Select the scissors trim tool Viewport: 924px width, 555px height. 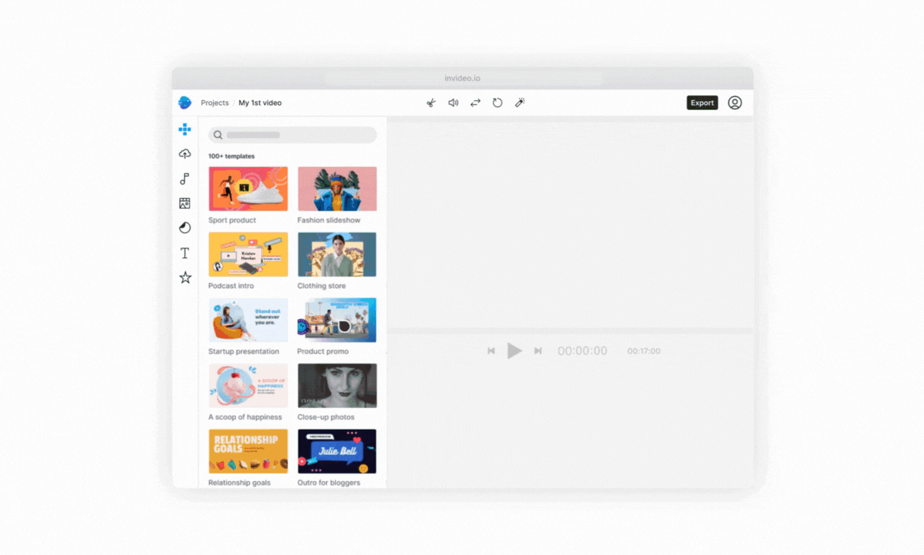431,103
